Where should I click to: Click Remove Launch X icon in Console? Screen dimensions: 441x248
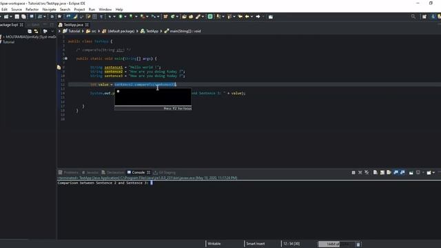coord(360,172)
